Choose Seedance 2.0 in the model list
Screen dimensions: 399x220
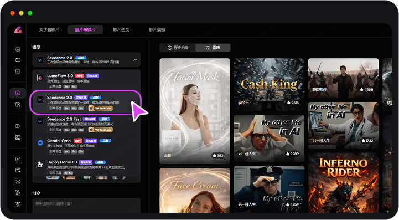pos(86,103)
